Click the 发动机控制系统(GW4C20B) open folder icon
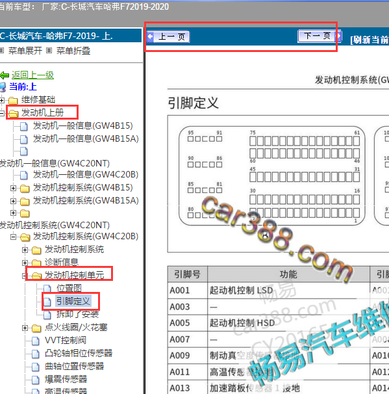389x394 pixels. tap(25, 237)
